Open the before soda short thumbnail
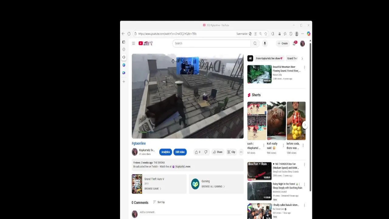389x219 pixels. (296, 121)
